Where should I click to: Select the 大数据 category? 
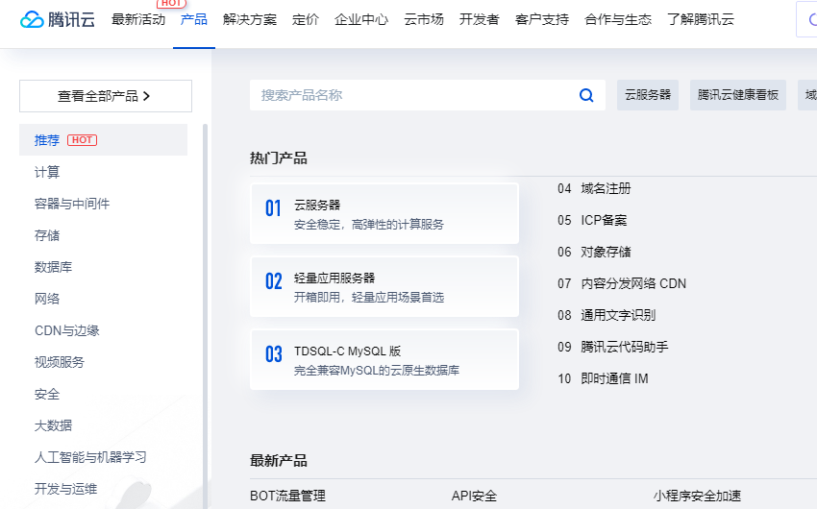click(53, 425)
